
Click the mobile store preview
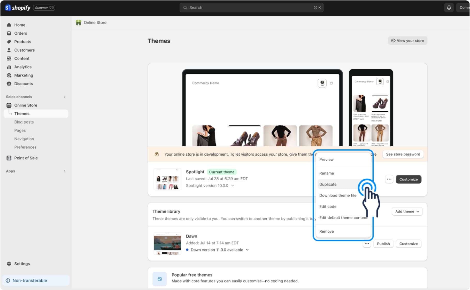pyautogui.click(x=371, y=108)
